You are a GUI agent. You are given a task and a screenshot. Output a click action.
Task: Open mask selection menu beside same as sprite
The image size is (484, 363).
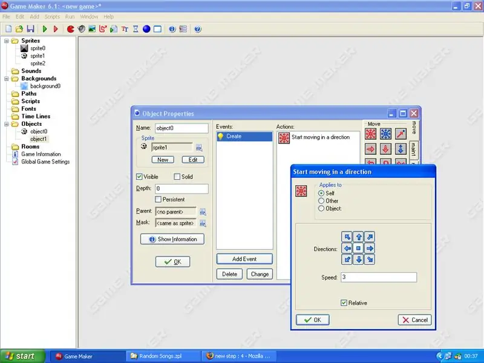(x=203, y=223)
